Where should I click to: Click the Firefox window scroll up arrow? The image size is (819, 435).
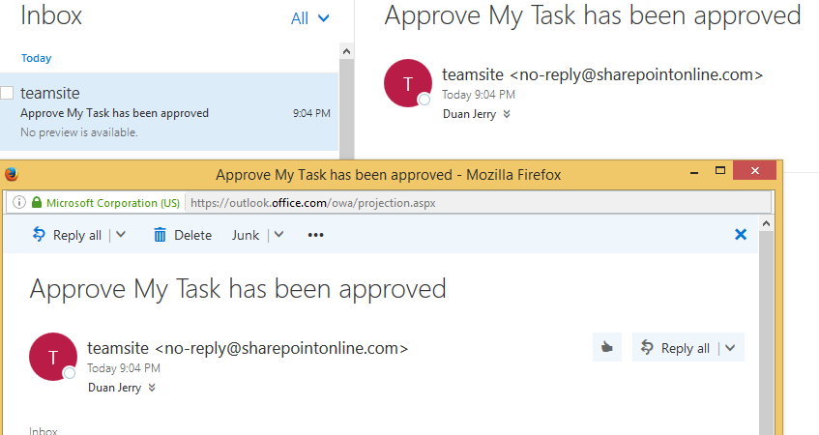[766, 223]
